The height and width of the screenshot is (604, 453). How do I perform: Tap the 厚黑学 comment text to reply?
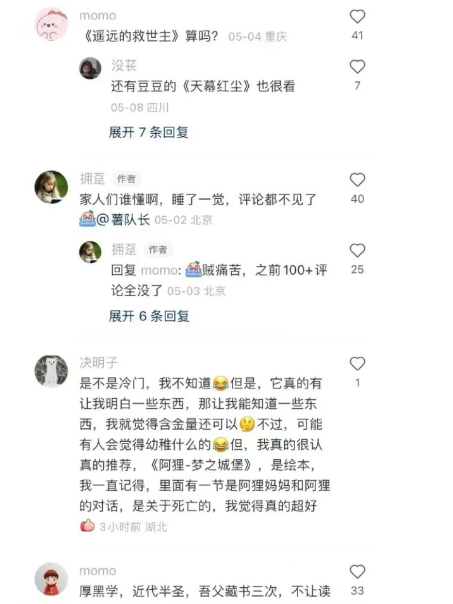coord(205,591)
